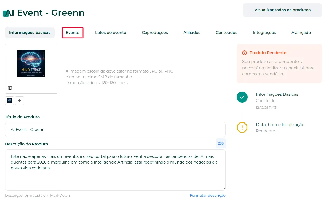Click the Produto Pendente alert heading

[268, 53]
